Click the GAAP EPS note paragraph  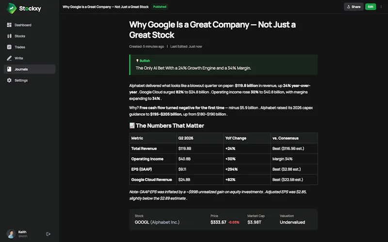click(218, 195)
